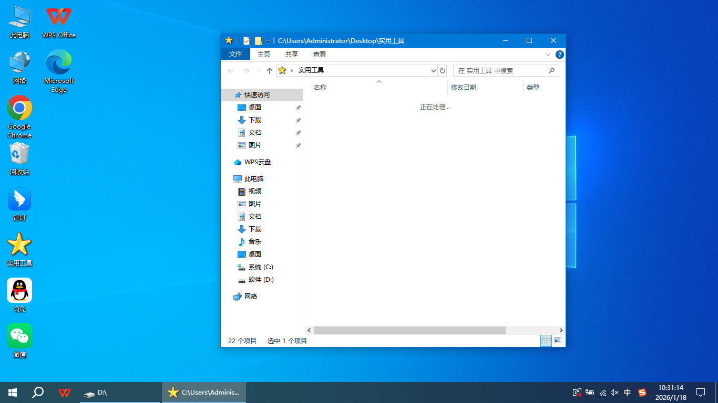Open WPS云盘 in the sidebar

click(x=257, y=162)
